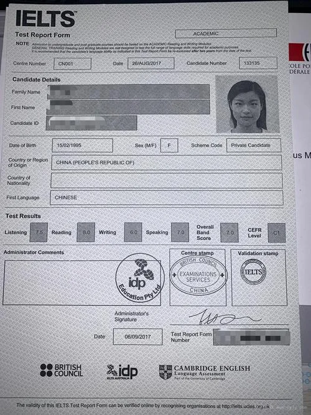Click the candidate photo
Image resolution: width=311 pixels, height=415 pixels.
[x=247, y=104]
